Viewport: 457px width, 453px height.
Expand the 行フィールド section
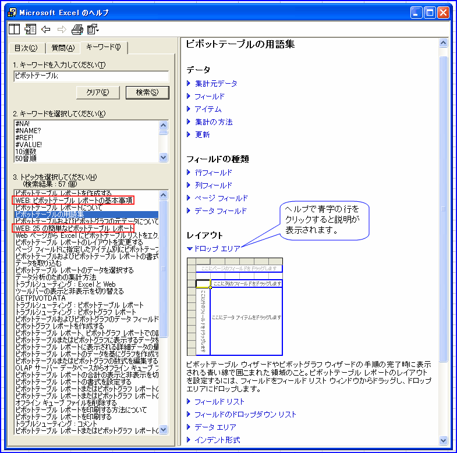point(210,173)
